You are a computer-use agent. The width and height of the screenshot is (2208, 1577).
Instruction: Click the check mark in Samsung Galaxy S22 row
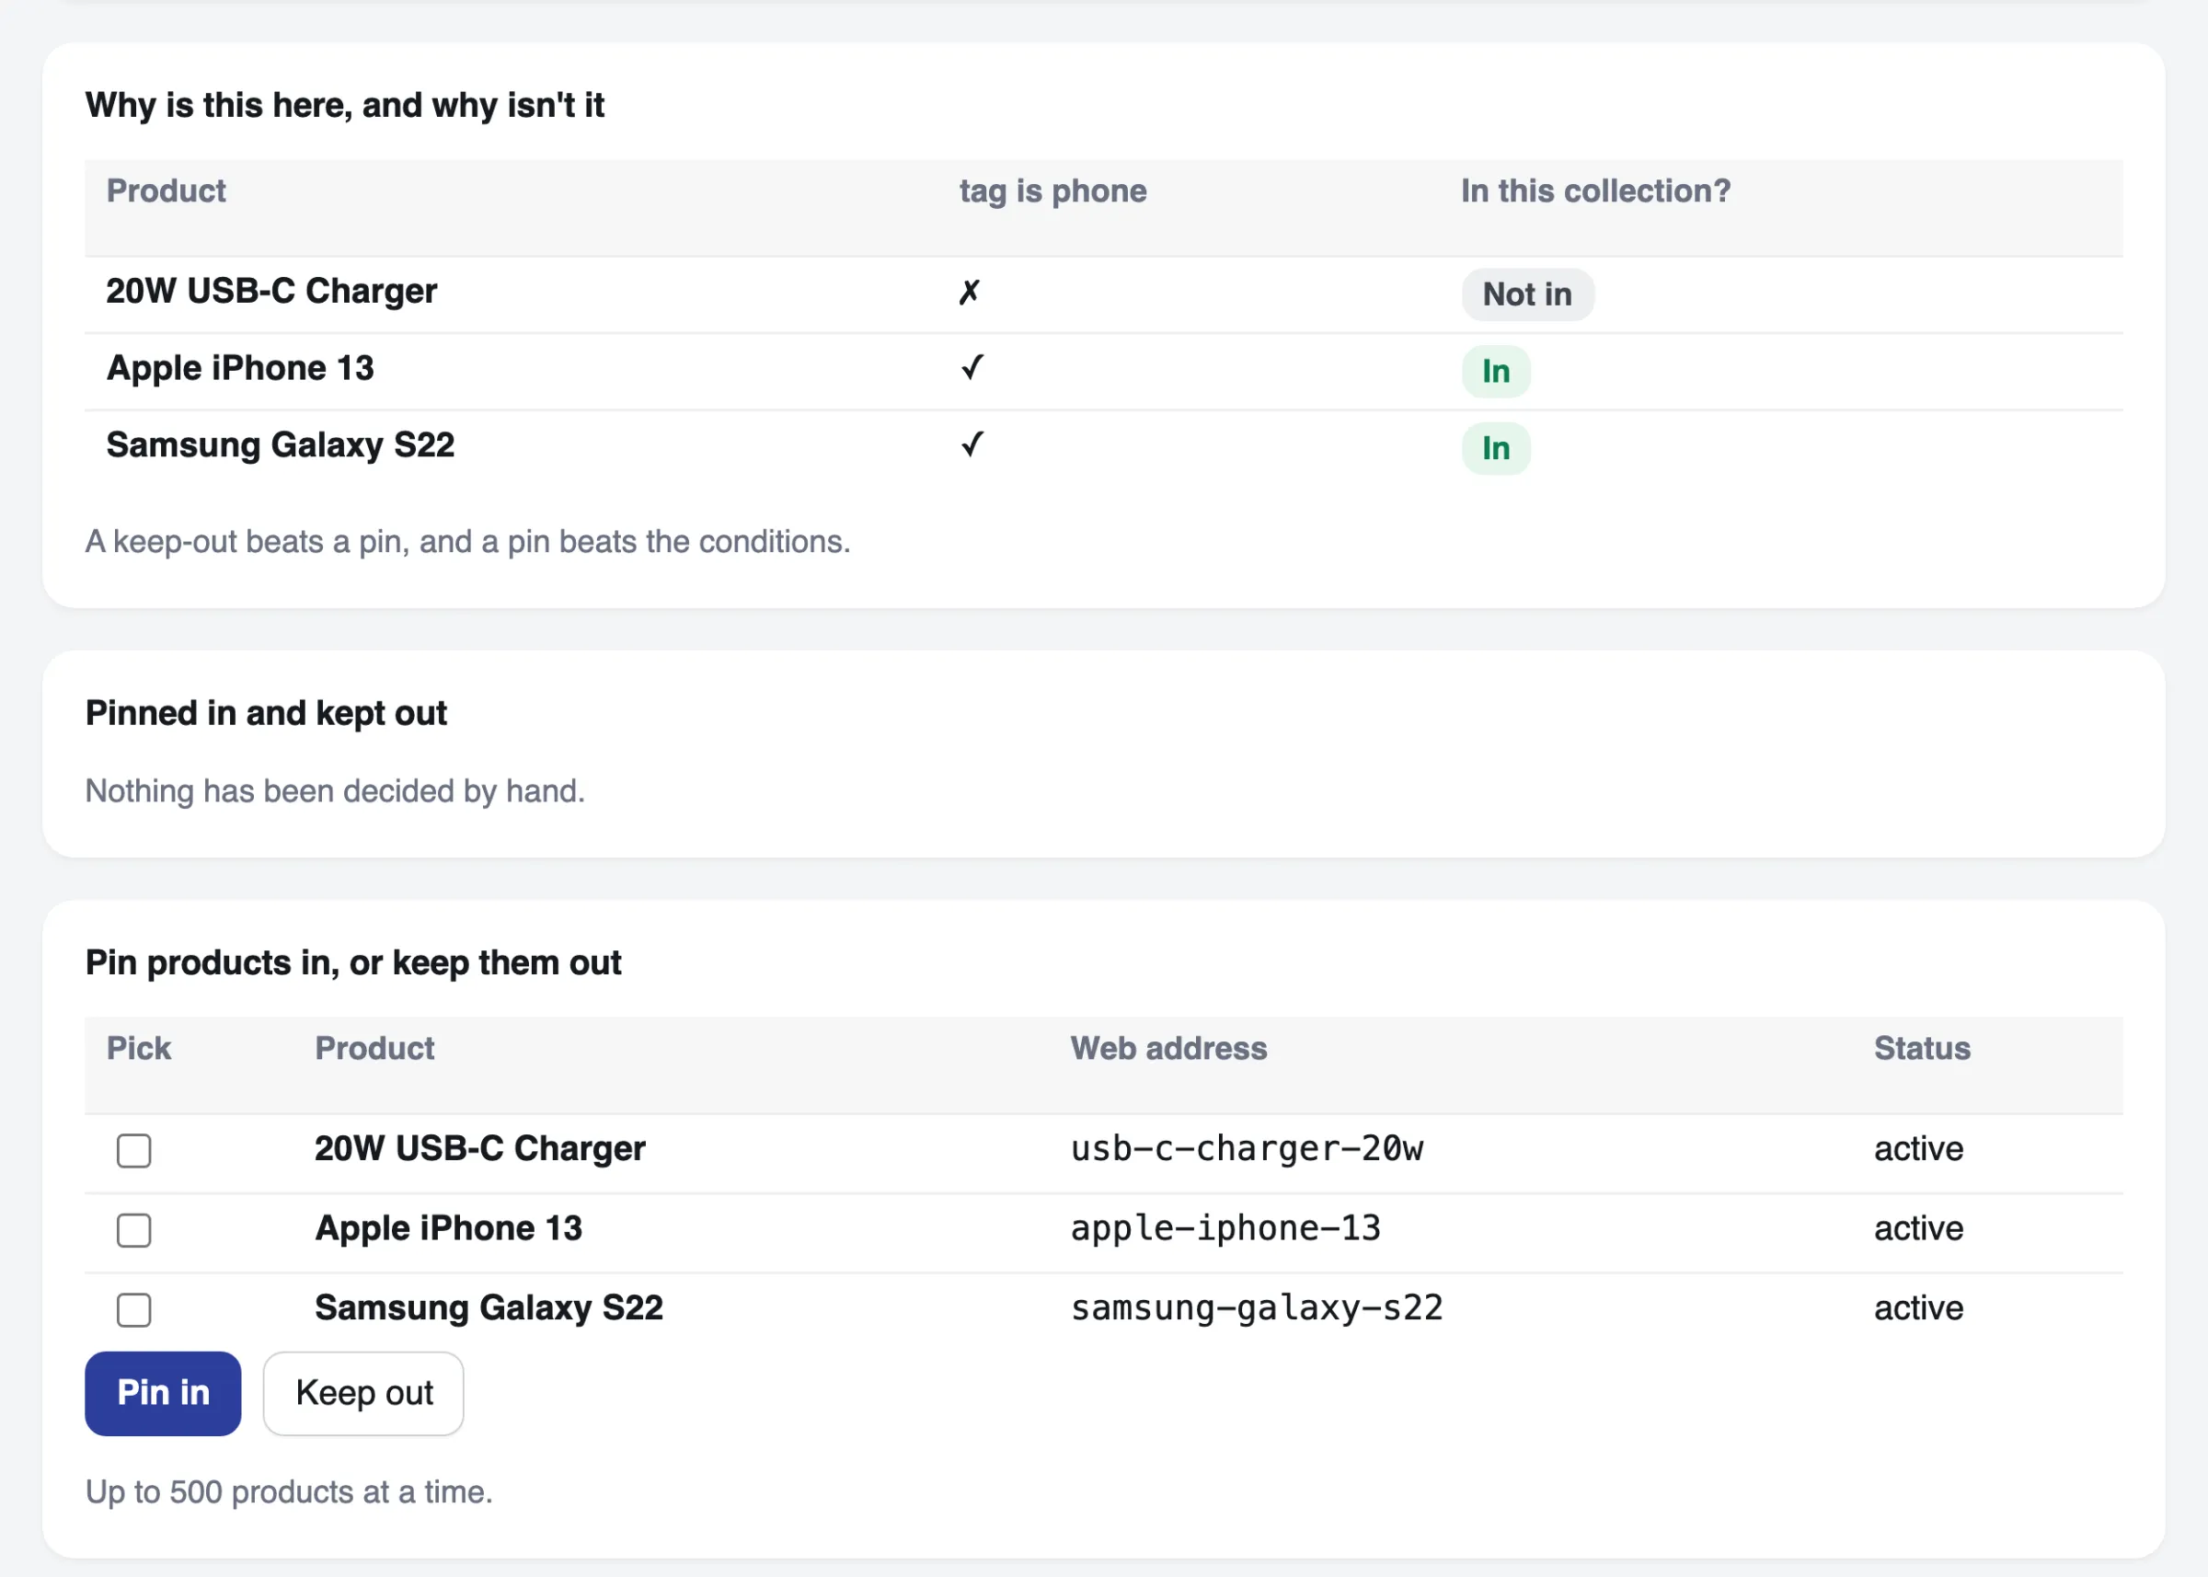tap(972, 444)
